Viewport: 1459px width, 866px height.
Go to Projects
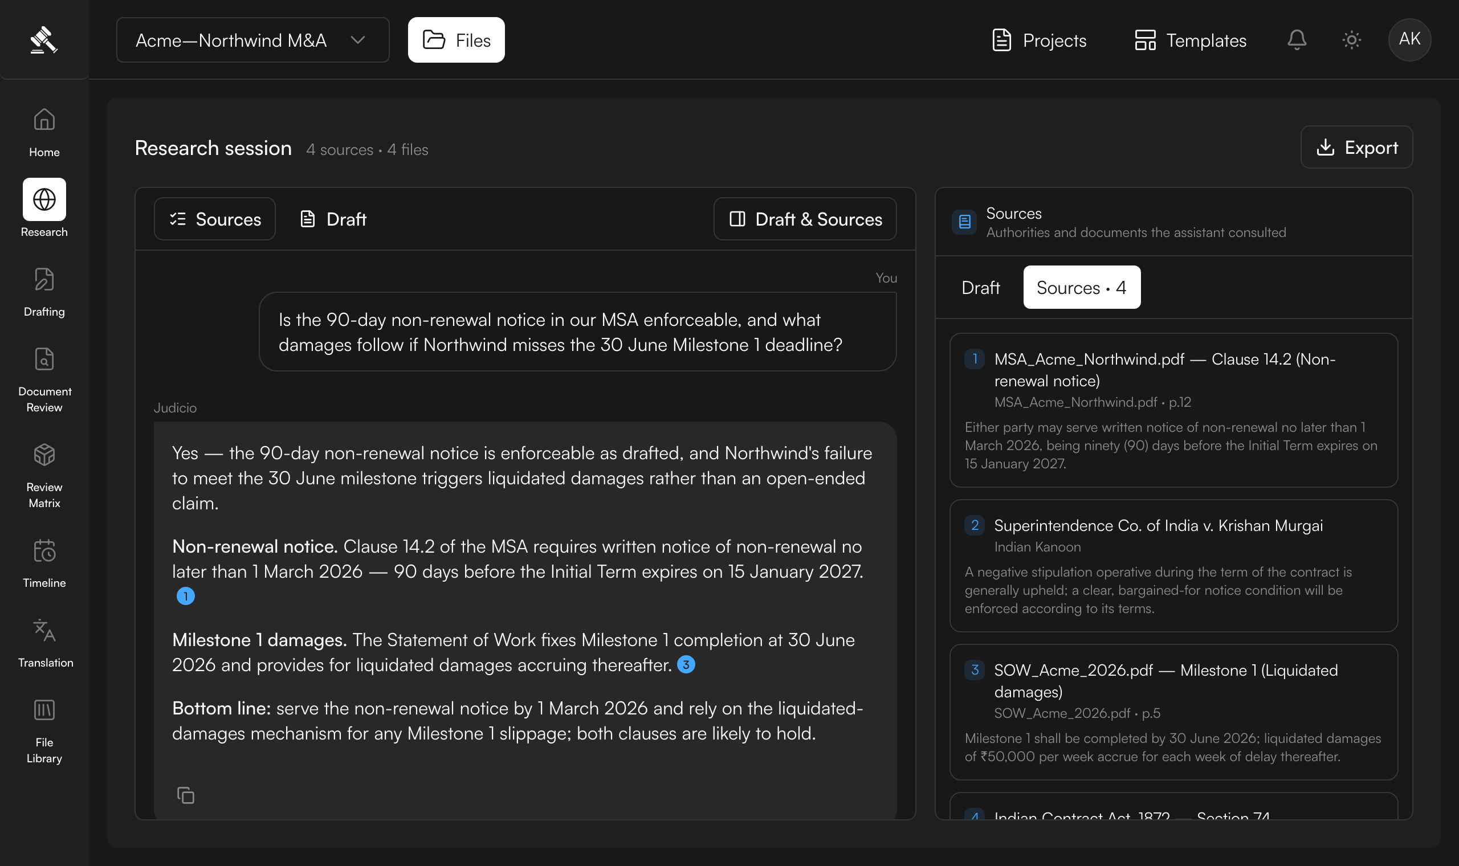pos(1040,40)
